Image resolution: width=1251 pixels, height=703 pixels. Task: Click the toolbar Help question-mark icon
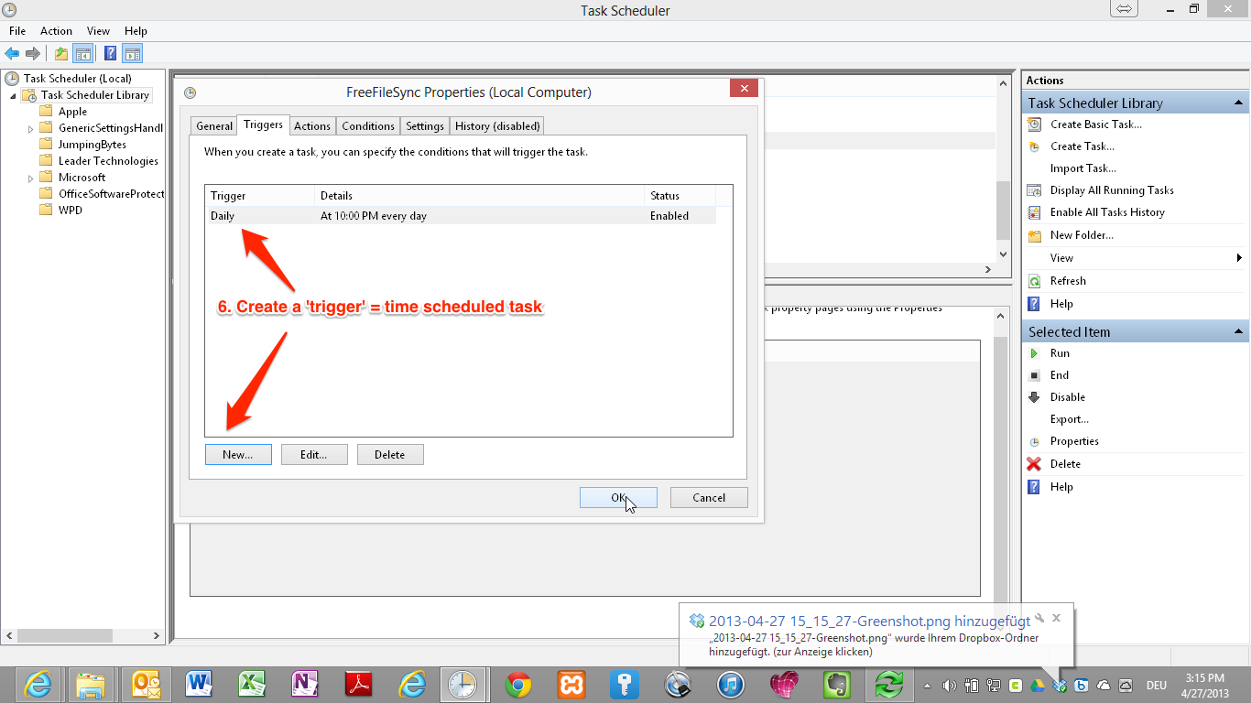pyautogui.click(x=110, y=53)
